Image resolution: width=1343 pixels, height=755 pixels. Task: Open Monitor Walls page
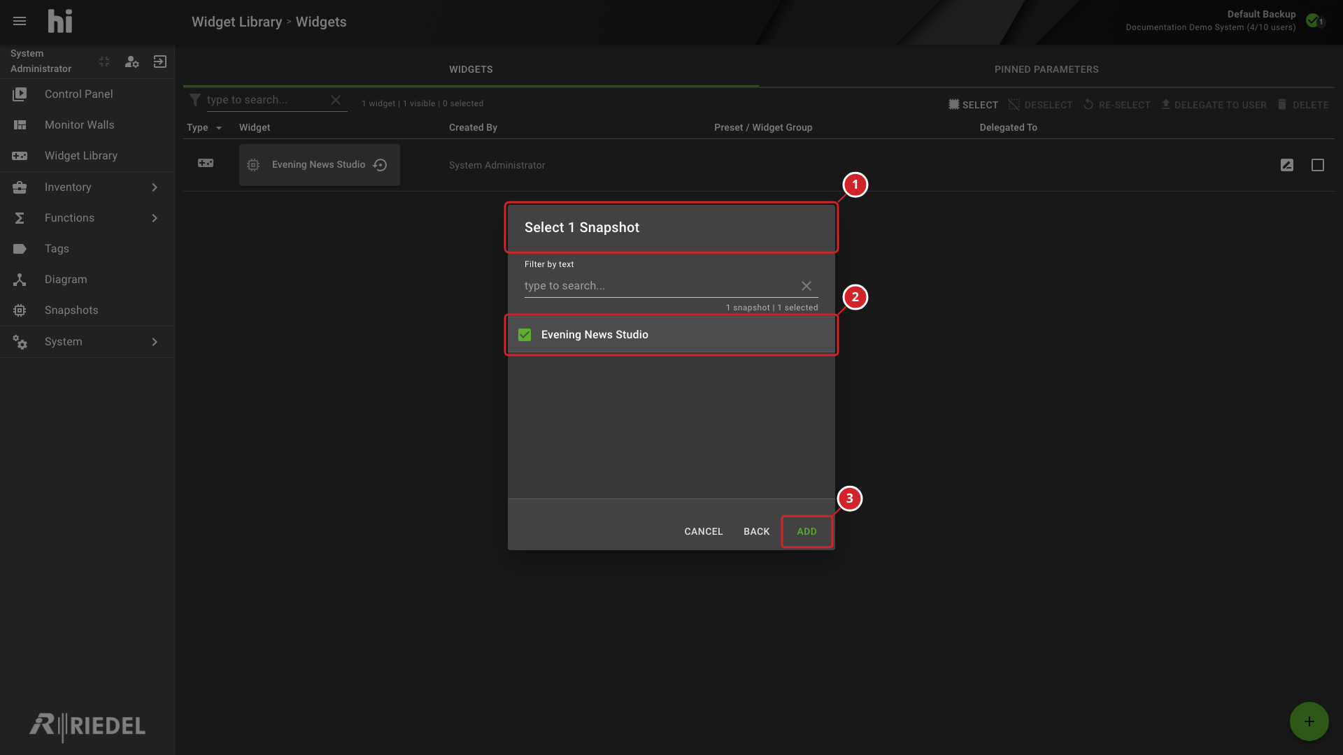(87, 124)
